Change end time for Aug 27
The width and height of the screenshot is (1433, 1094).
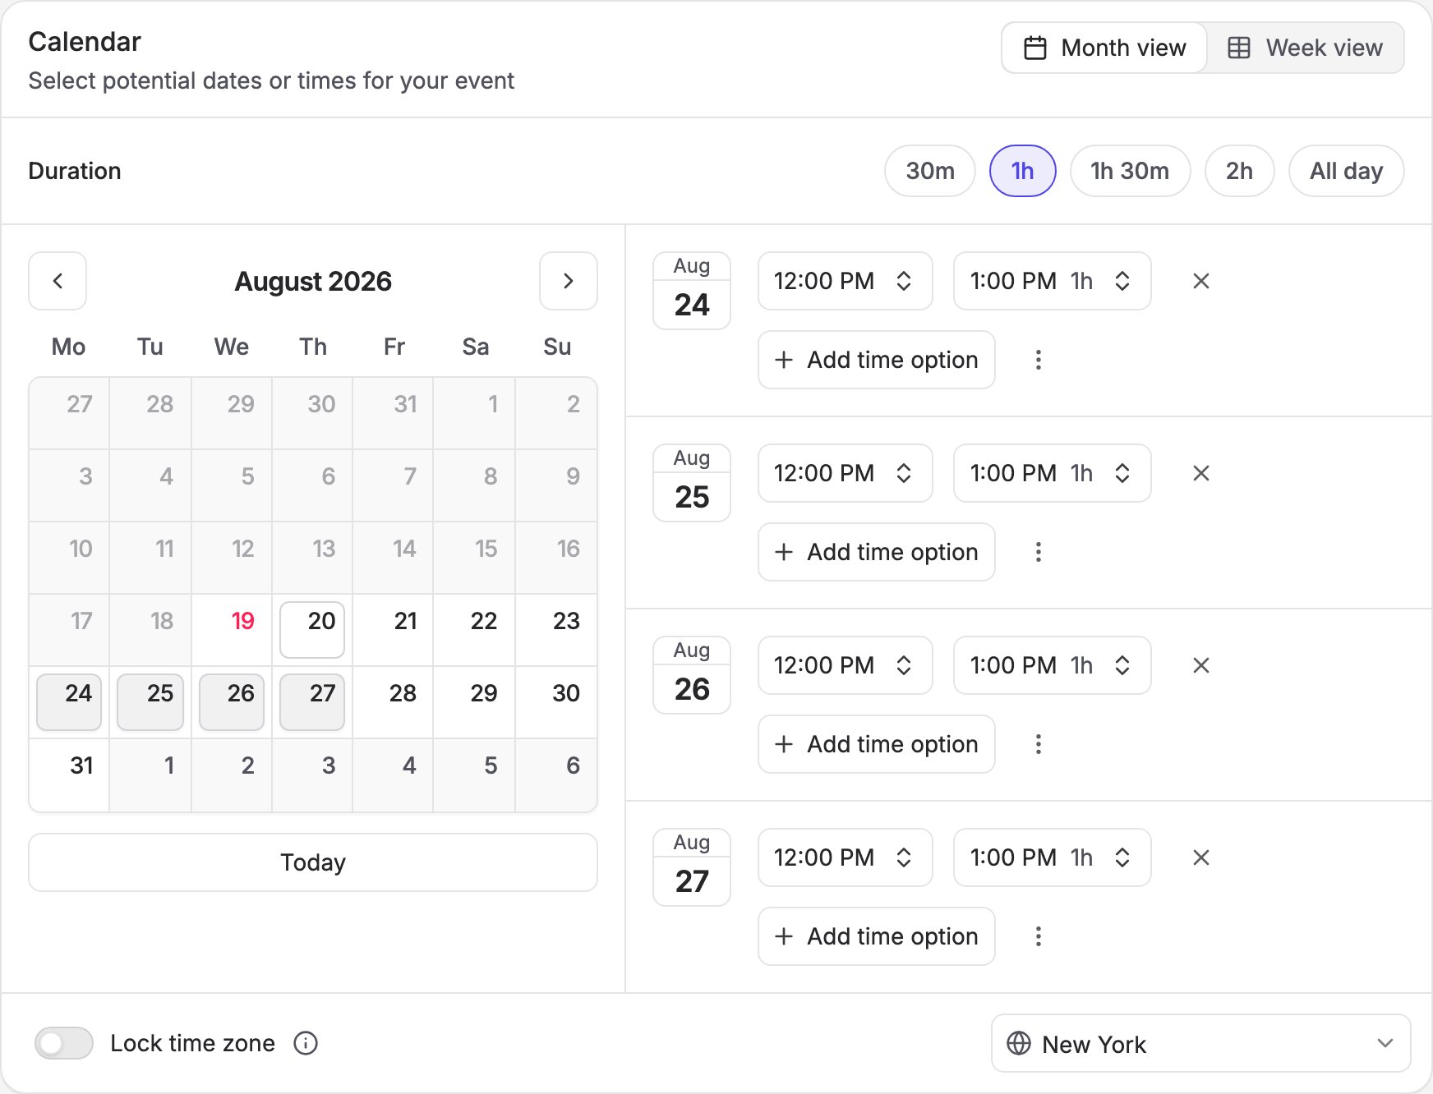(1053, 857)
